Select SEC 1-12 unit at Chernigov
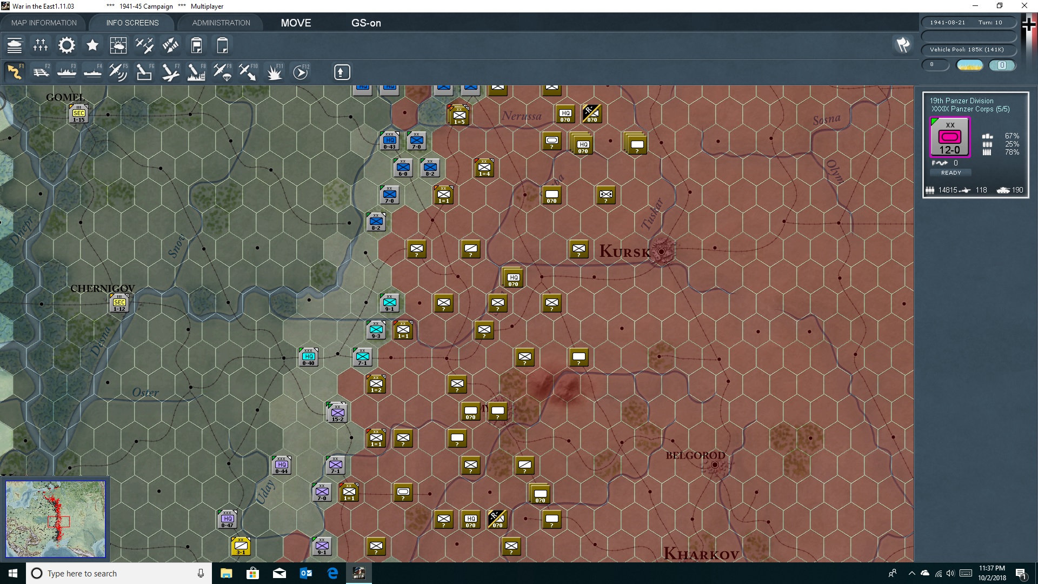 pos(119,303)
